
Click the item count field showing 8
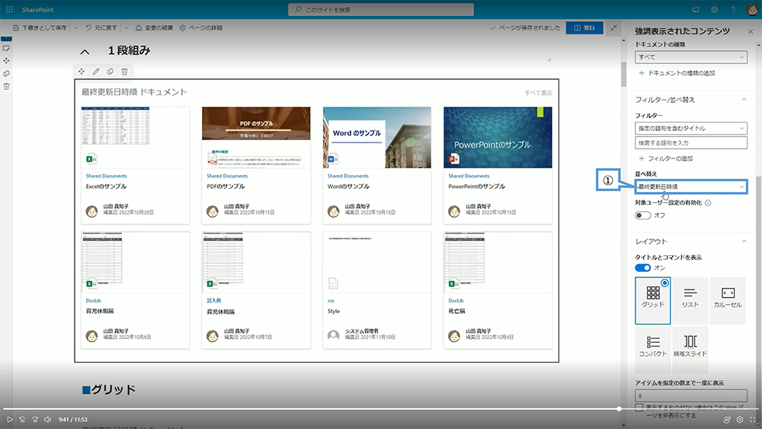(x=690, y=395)
